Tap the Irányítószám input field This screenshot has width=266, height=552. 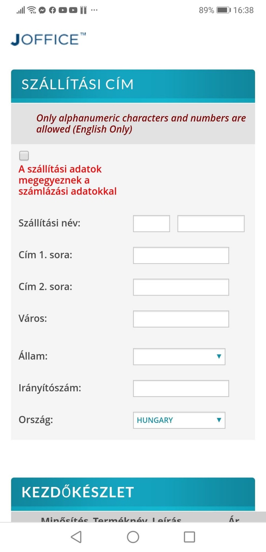tap(181, 388)
